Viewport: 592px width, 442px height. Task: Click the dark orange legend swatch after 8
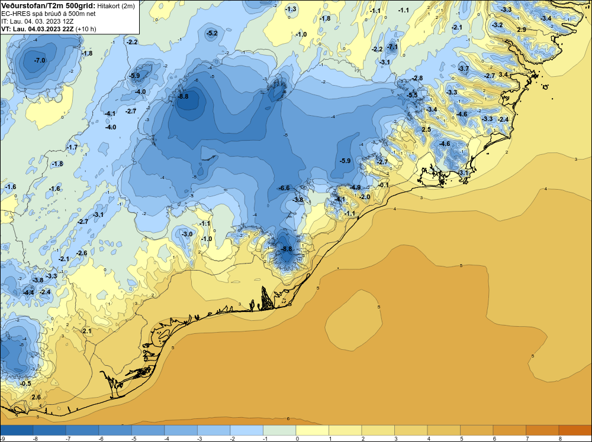click(x=575, y=430)
